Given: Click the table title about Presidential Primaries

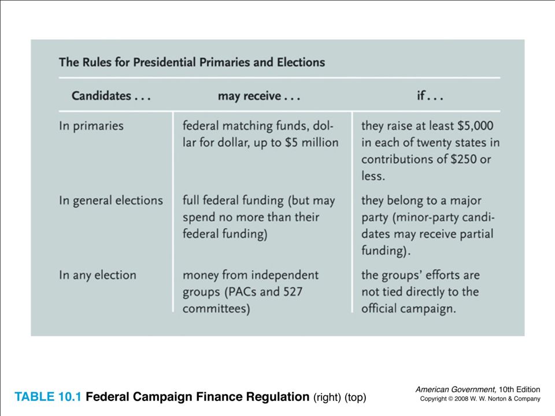Looking at the screenshot, I should coord(192,62).
